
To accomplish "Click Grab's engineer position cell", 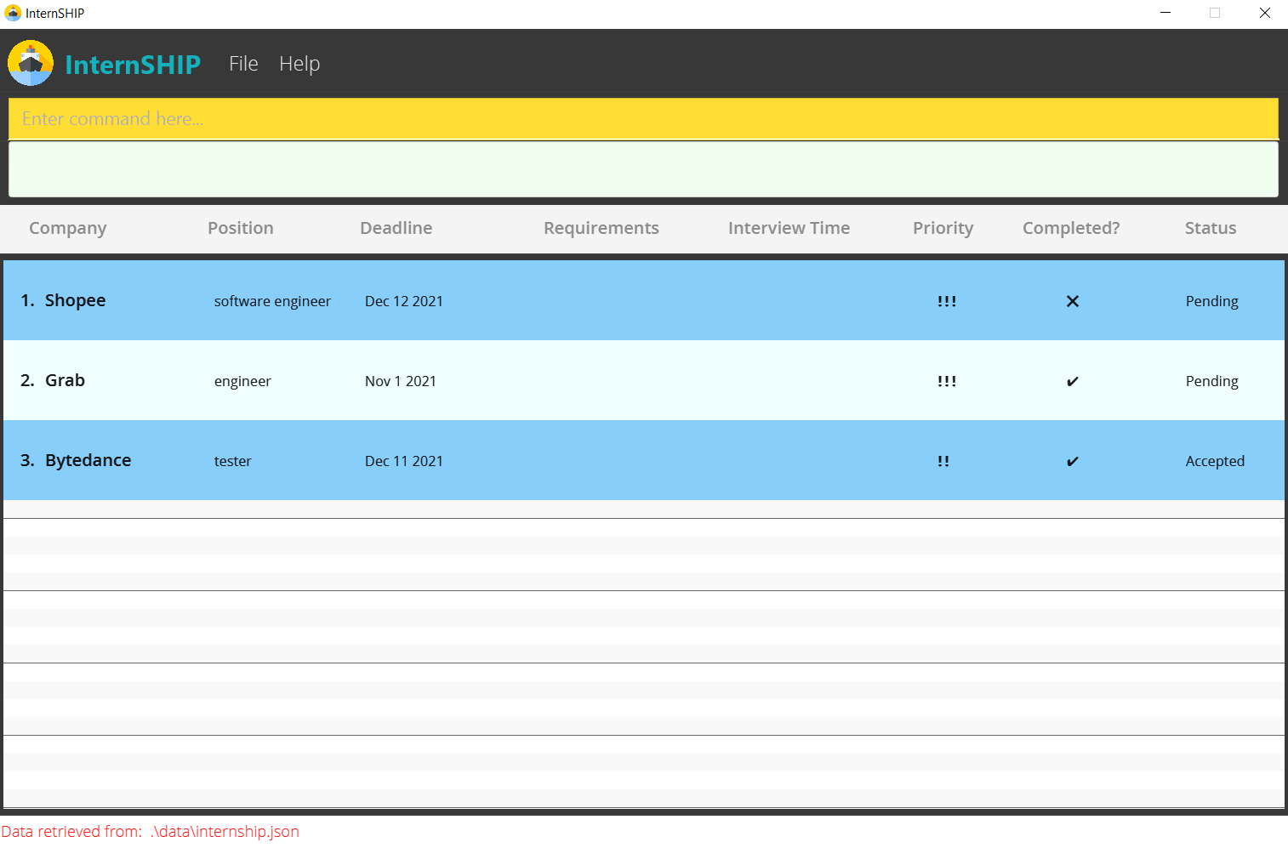I will (x=242, y=381).
